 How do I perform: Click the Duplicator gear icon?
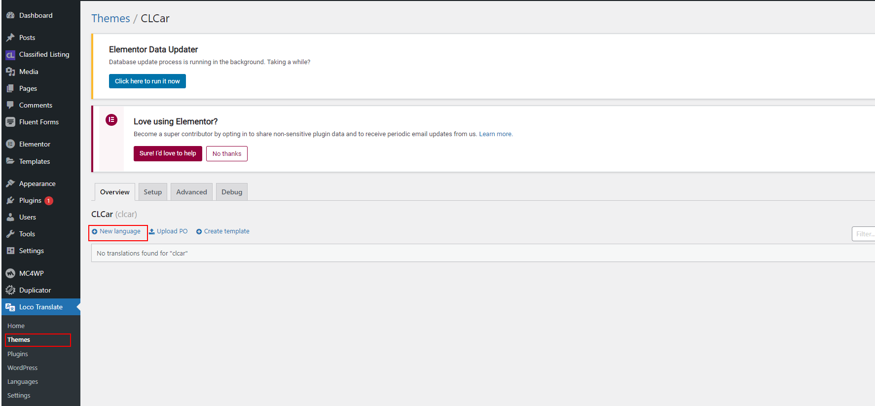pyautogui.click(x=10, y=290)
